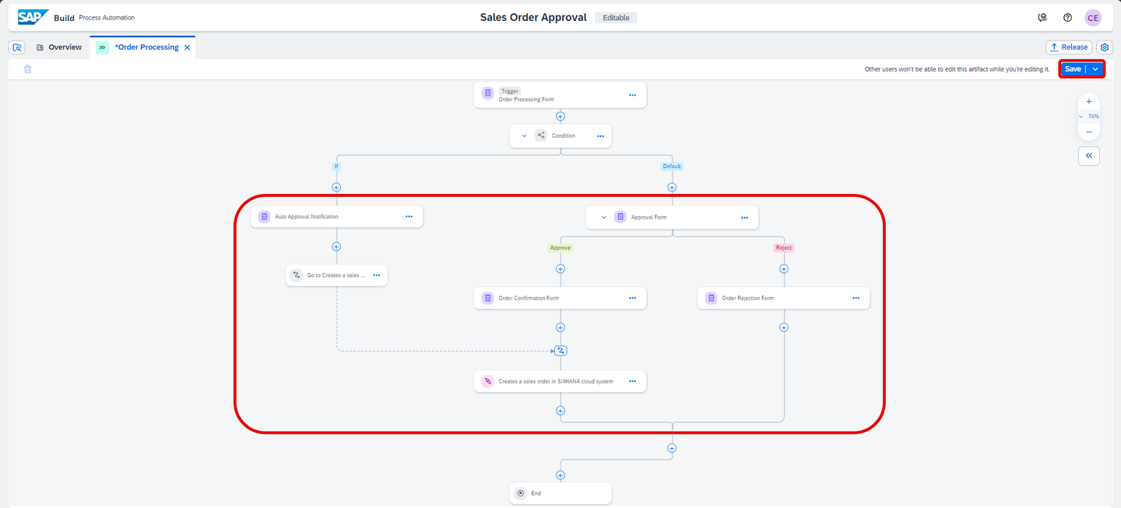Select the Order Processing Form trigger node
The image size is (1121, 508).
click(x=560, y=95)
